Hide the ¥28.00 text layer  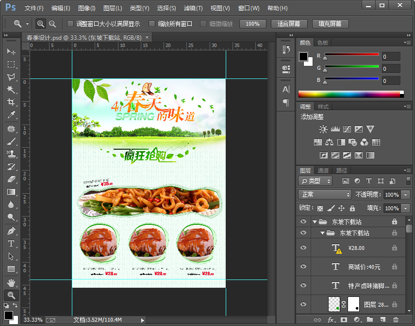(303, 248)
